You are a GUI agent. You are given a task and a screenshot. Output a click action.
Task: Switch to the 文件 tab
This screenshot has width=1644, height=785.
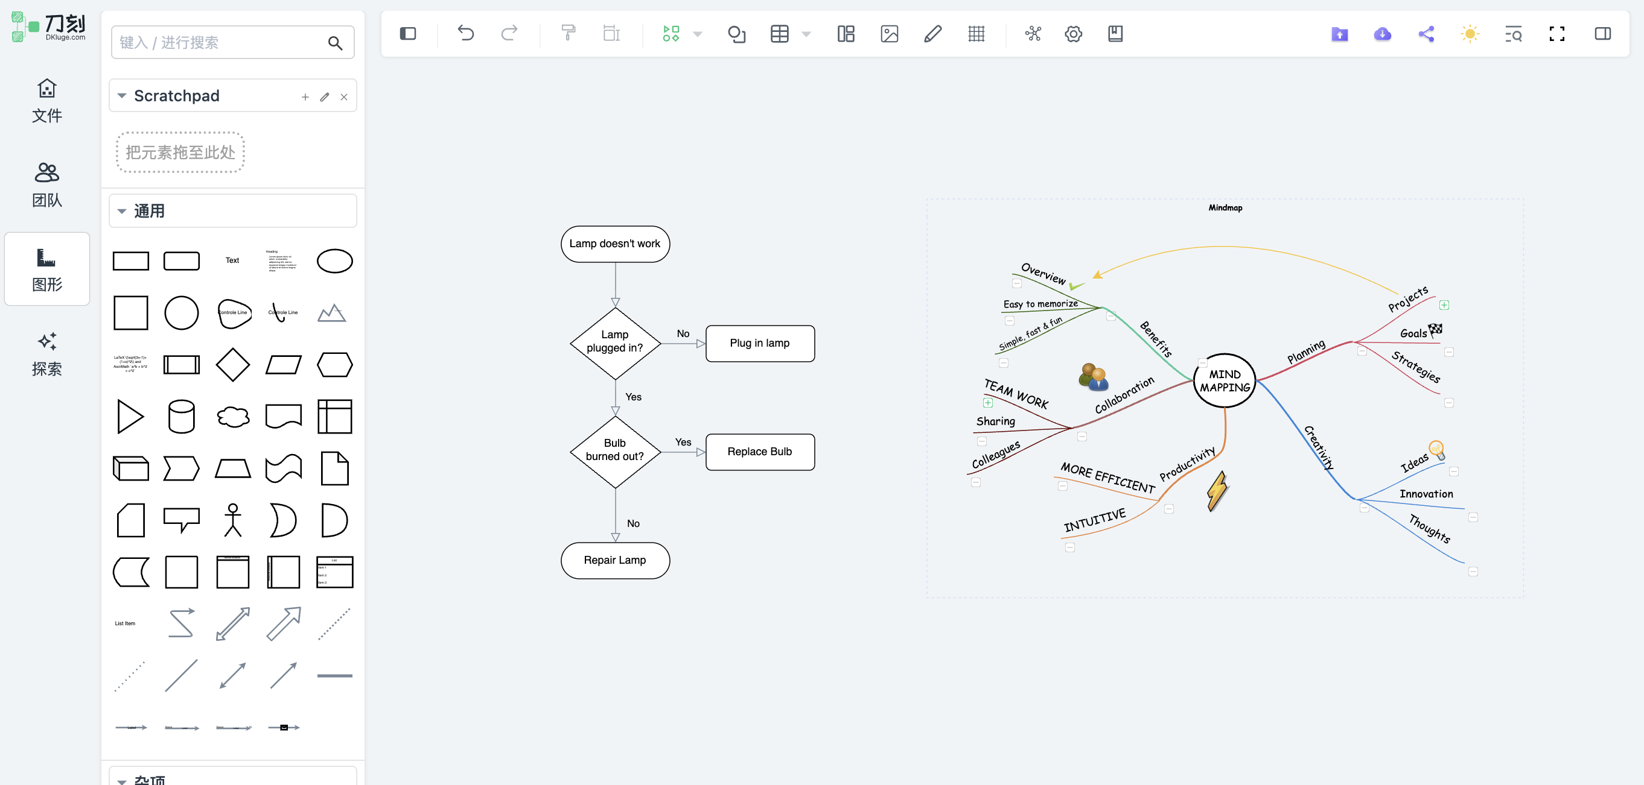tap(46, 101)
